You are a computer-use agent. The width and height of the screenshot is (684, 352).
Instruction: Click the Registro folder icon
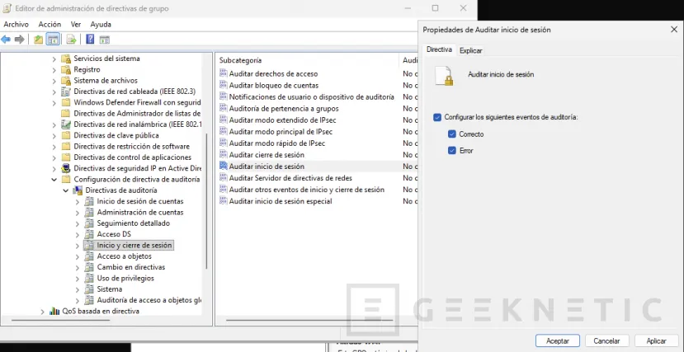pyautogui.click(x=66, y=70)
